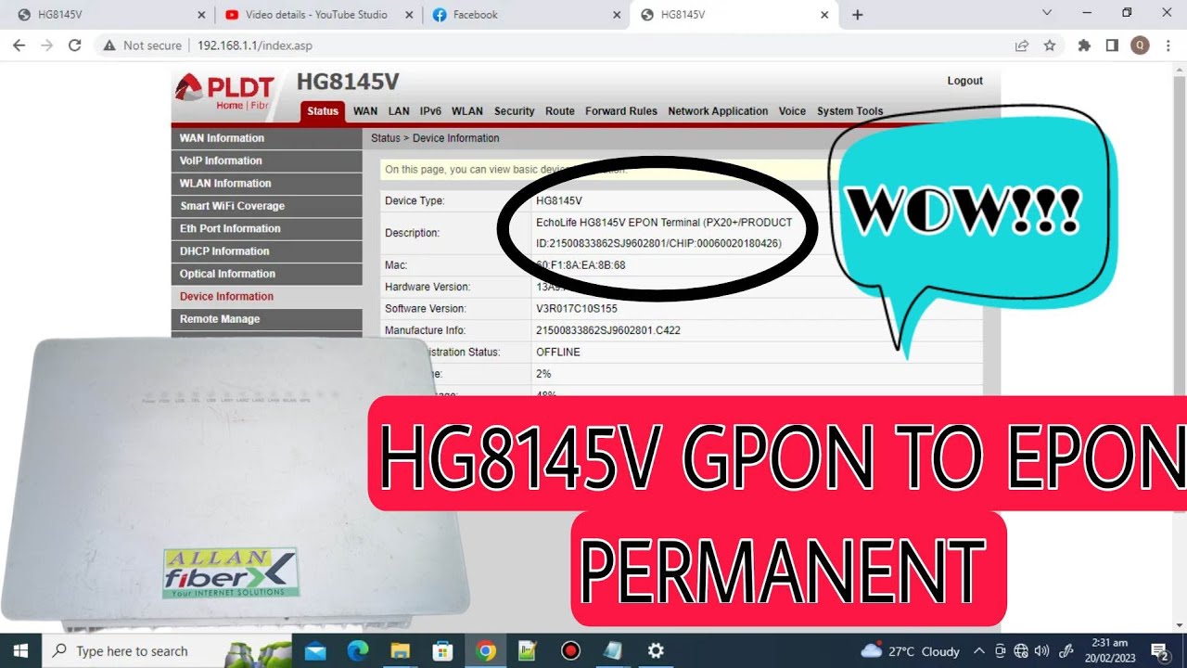The image size is (1187, 668).
Task: Open WAN Information in sidebar
Action: (267, 138)
